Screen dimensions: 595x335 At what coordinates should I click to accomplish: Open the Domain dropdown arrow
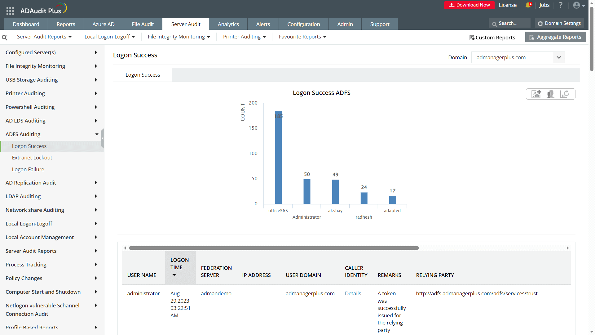pyautogui.click(x=559, y=57)
